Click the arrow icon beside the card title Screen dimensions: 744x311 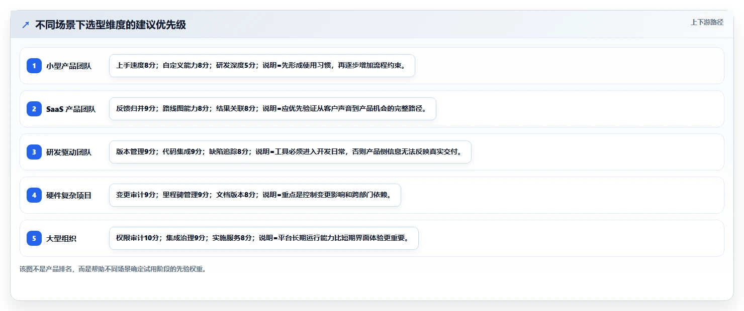26,25
